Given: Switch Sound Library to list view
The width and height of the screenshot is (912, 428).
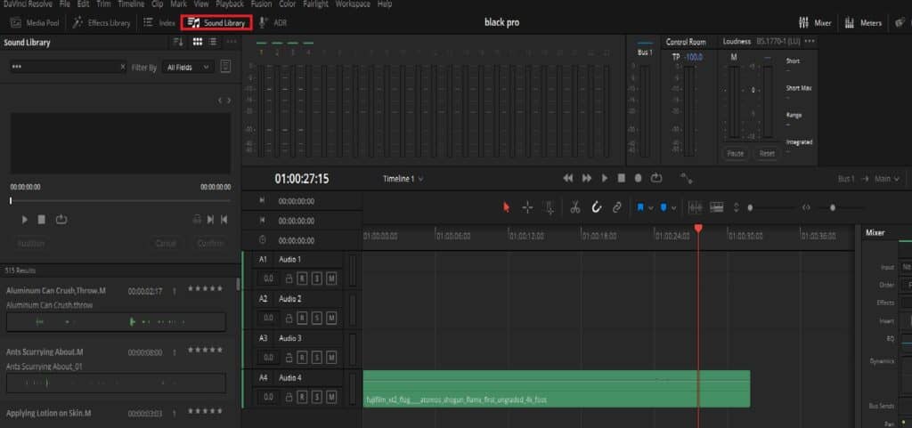Looking at the screenshot, I should pyautogui.click(x=213, y=42).
